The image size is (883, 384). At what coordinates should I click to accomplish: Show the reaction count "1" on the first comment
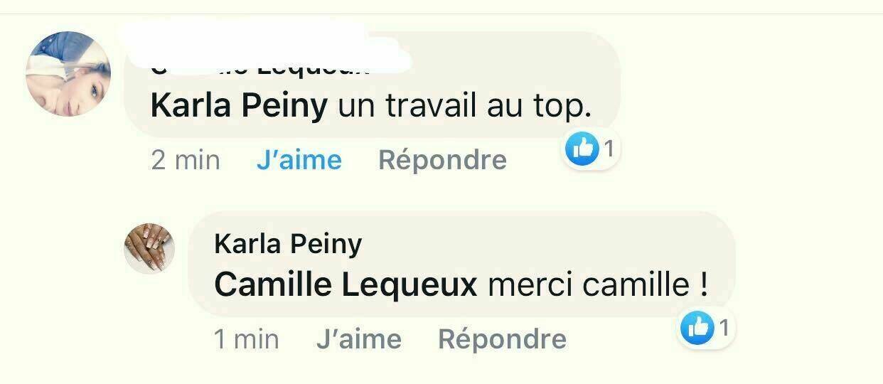[609, 148]
